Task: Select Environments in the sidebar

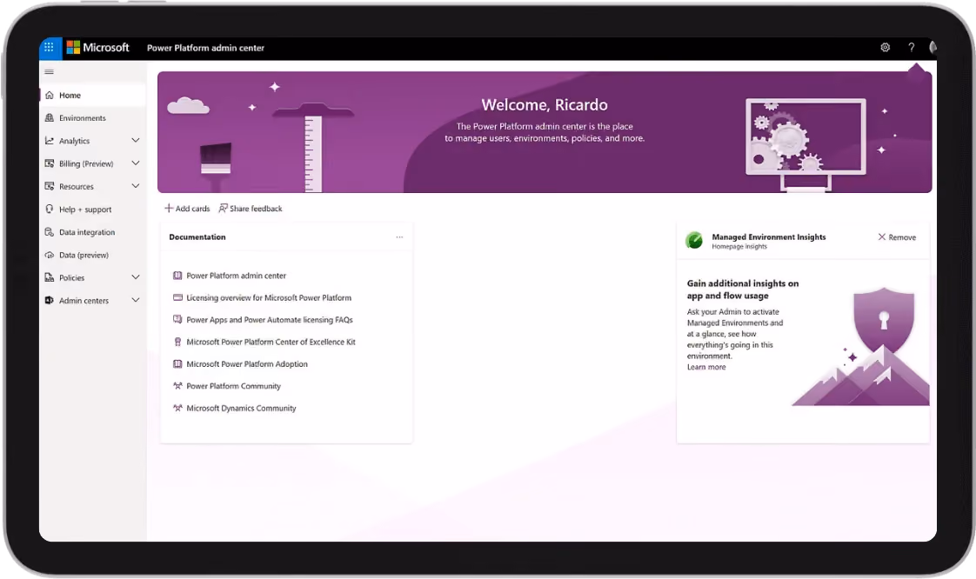Action: pyautogui.click(x=93, y=117)
